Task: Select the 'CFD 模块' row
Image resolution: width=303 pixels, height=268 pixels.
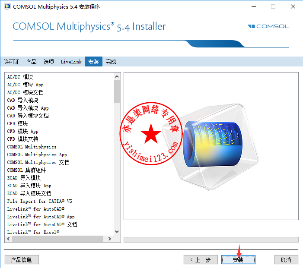Action: point(60,123)
